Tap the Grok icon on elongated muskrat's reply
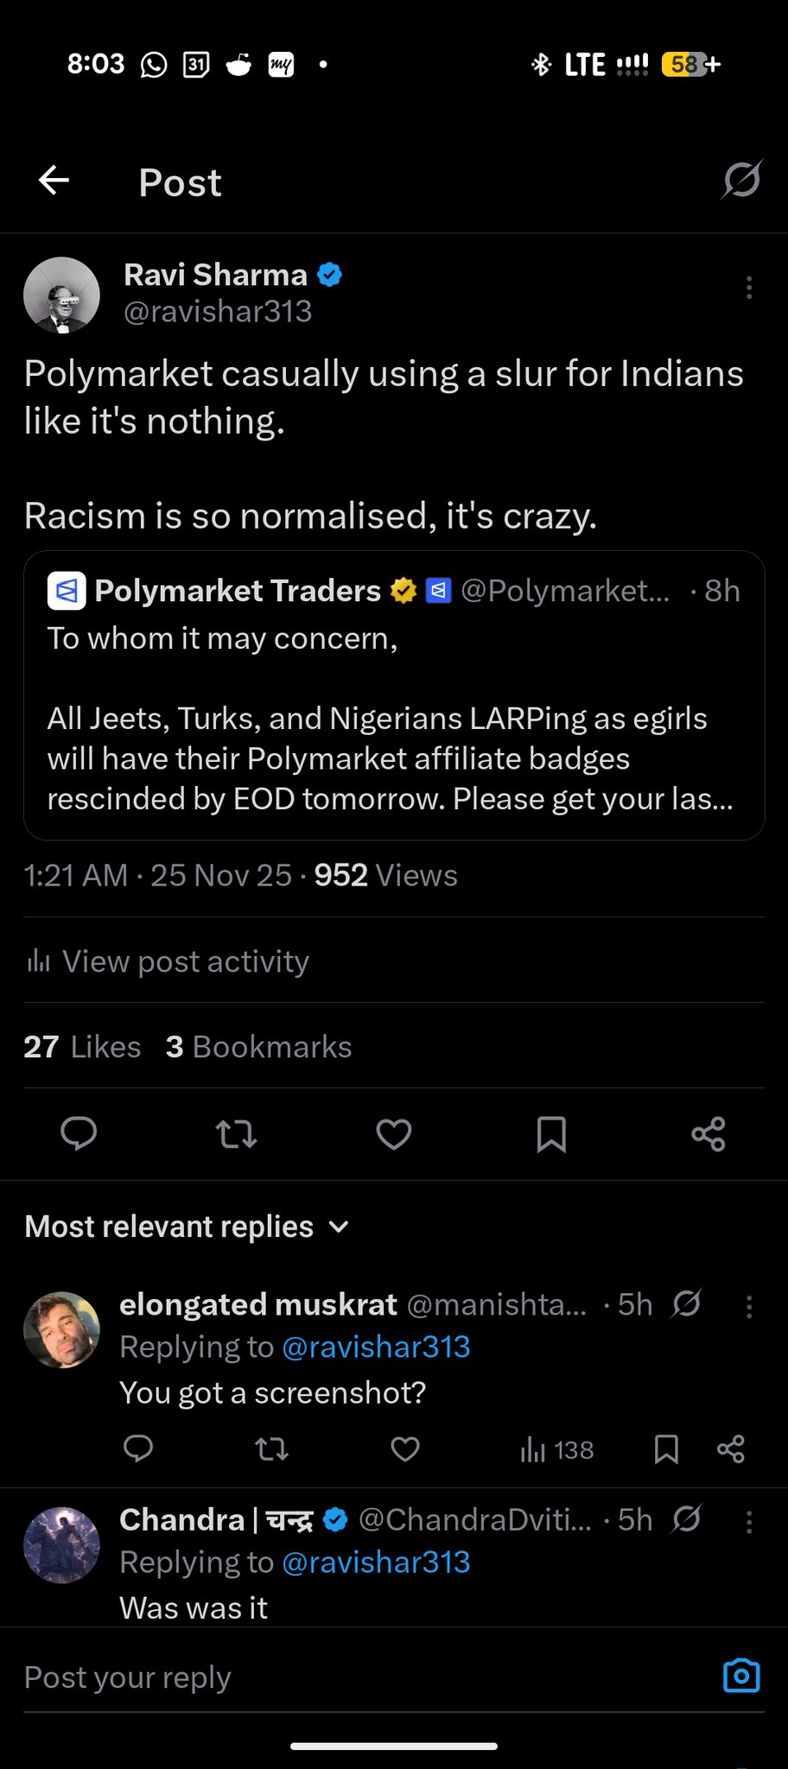788x1769 pixels. pos(686,1303)
